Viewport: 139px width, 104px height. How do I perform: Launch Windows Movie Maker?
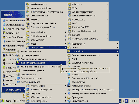click(93, 63)
